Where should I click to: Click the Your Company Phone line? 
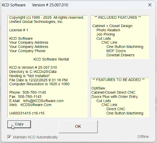pos(27,51)
